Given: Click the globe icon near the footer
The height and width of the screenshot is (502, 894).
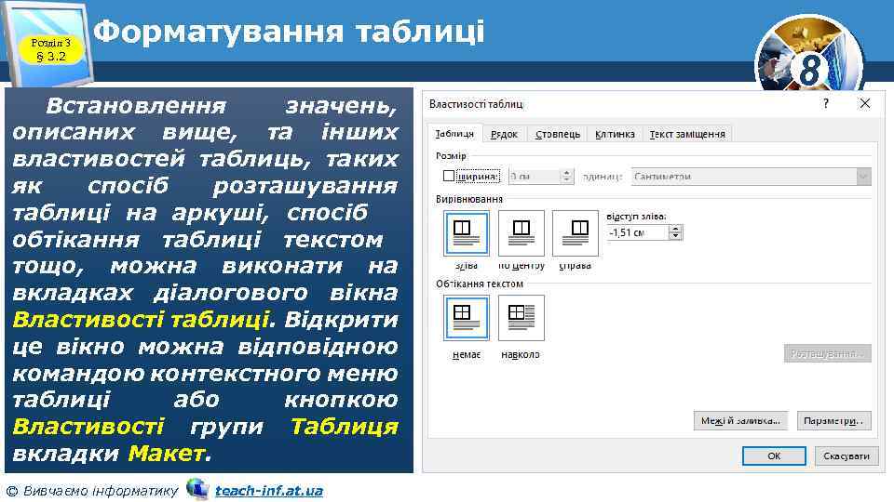Looking at the screenshot, I should click(x=197, y=489).
